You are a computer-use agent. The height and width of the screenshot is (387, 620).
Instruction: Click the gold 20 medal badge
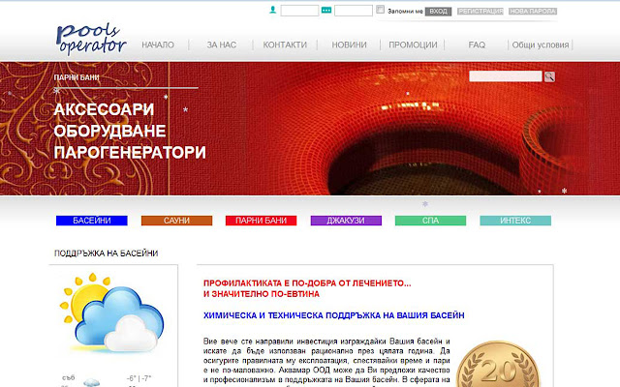[496, 364]
